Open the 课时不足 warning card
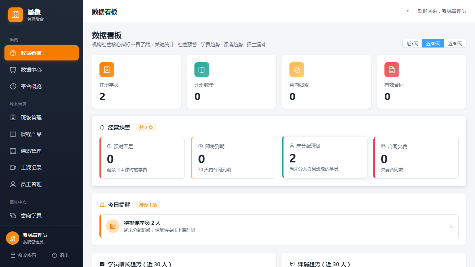The height and width of the screenshot is (267, 475). (142, 158)
